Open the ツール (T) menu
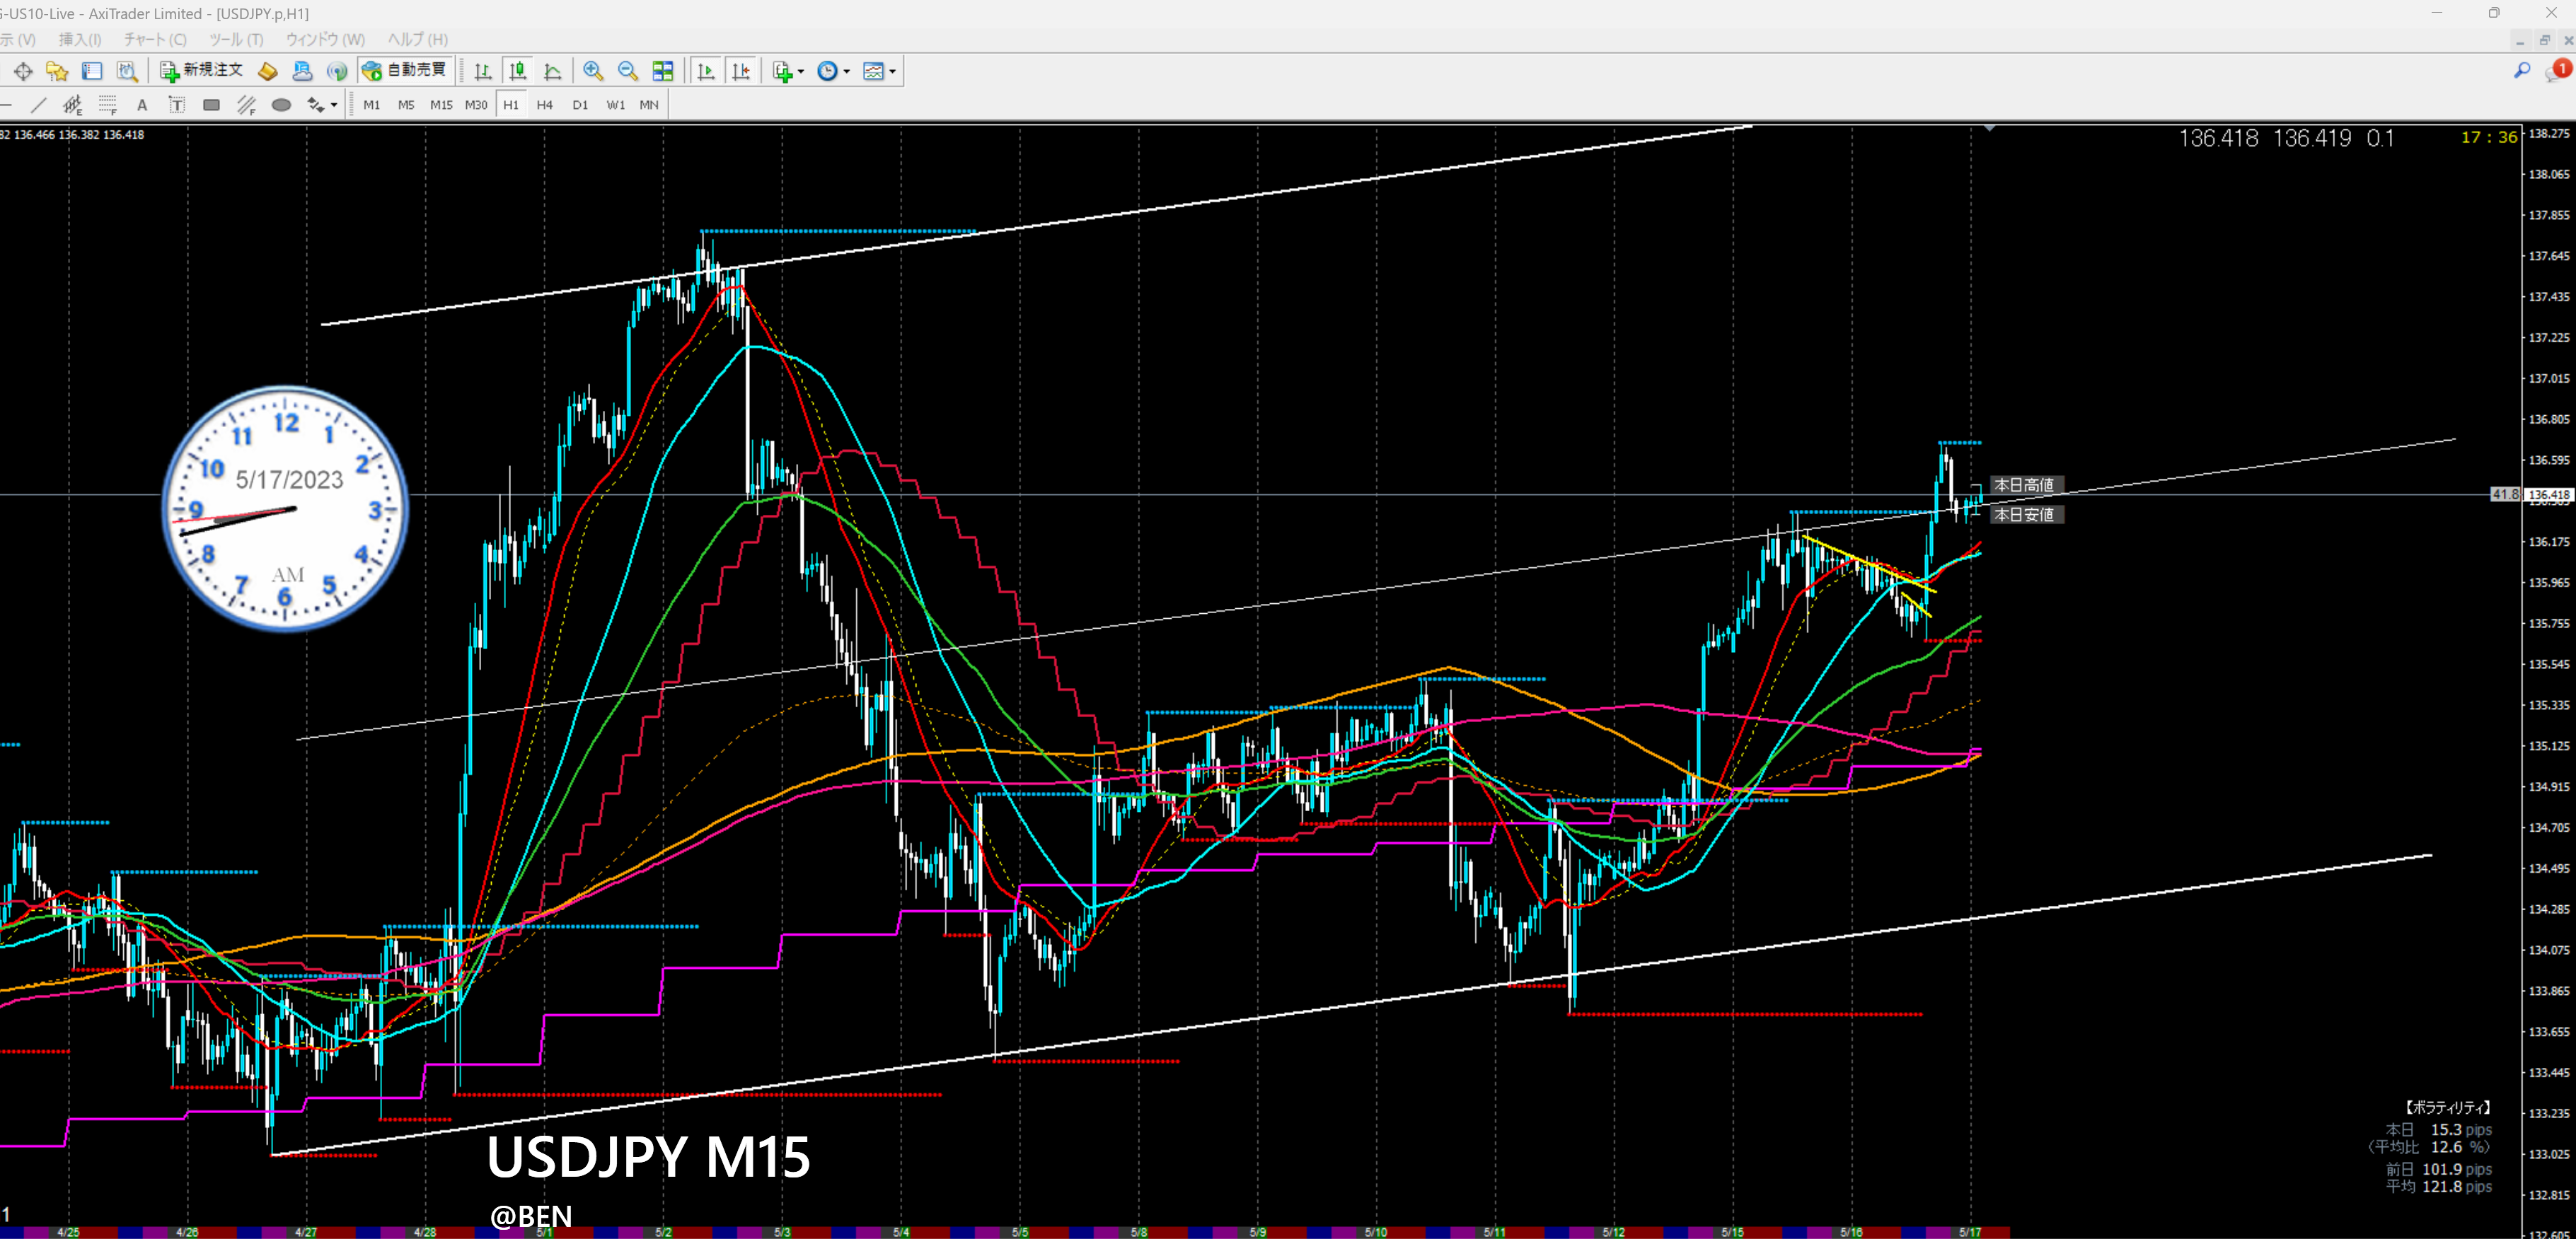Image resolution: width=2576 pixels, height=1239 pixels. pyautogui.click(x=235, y=39)
